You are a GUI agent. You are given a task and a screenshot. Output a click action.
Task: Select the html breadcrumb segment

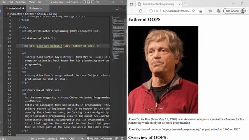point(30,14)
